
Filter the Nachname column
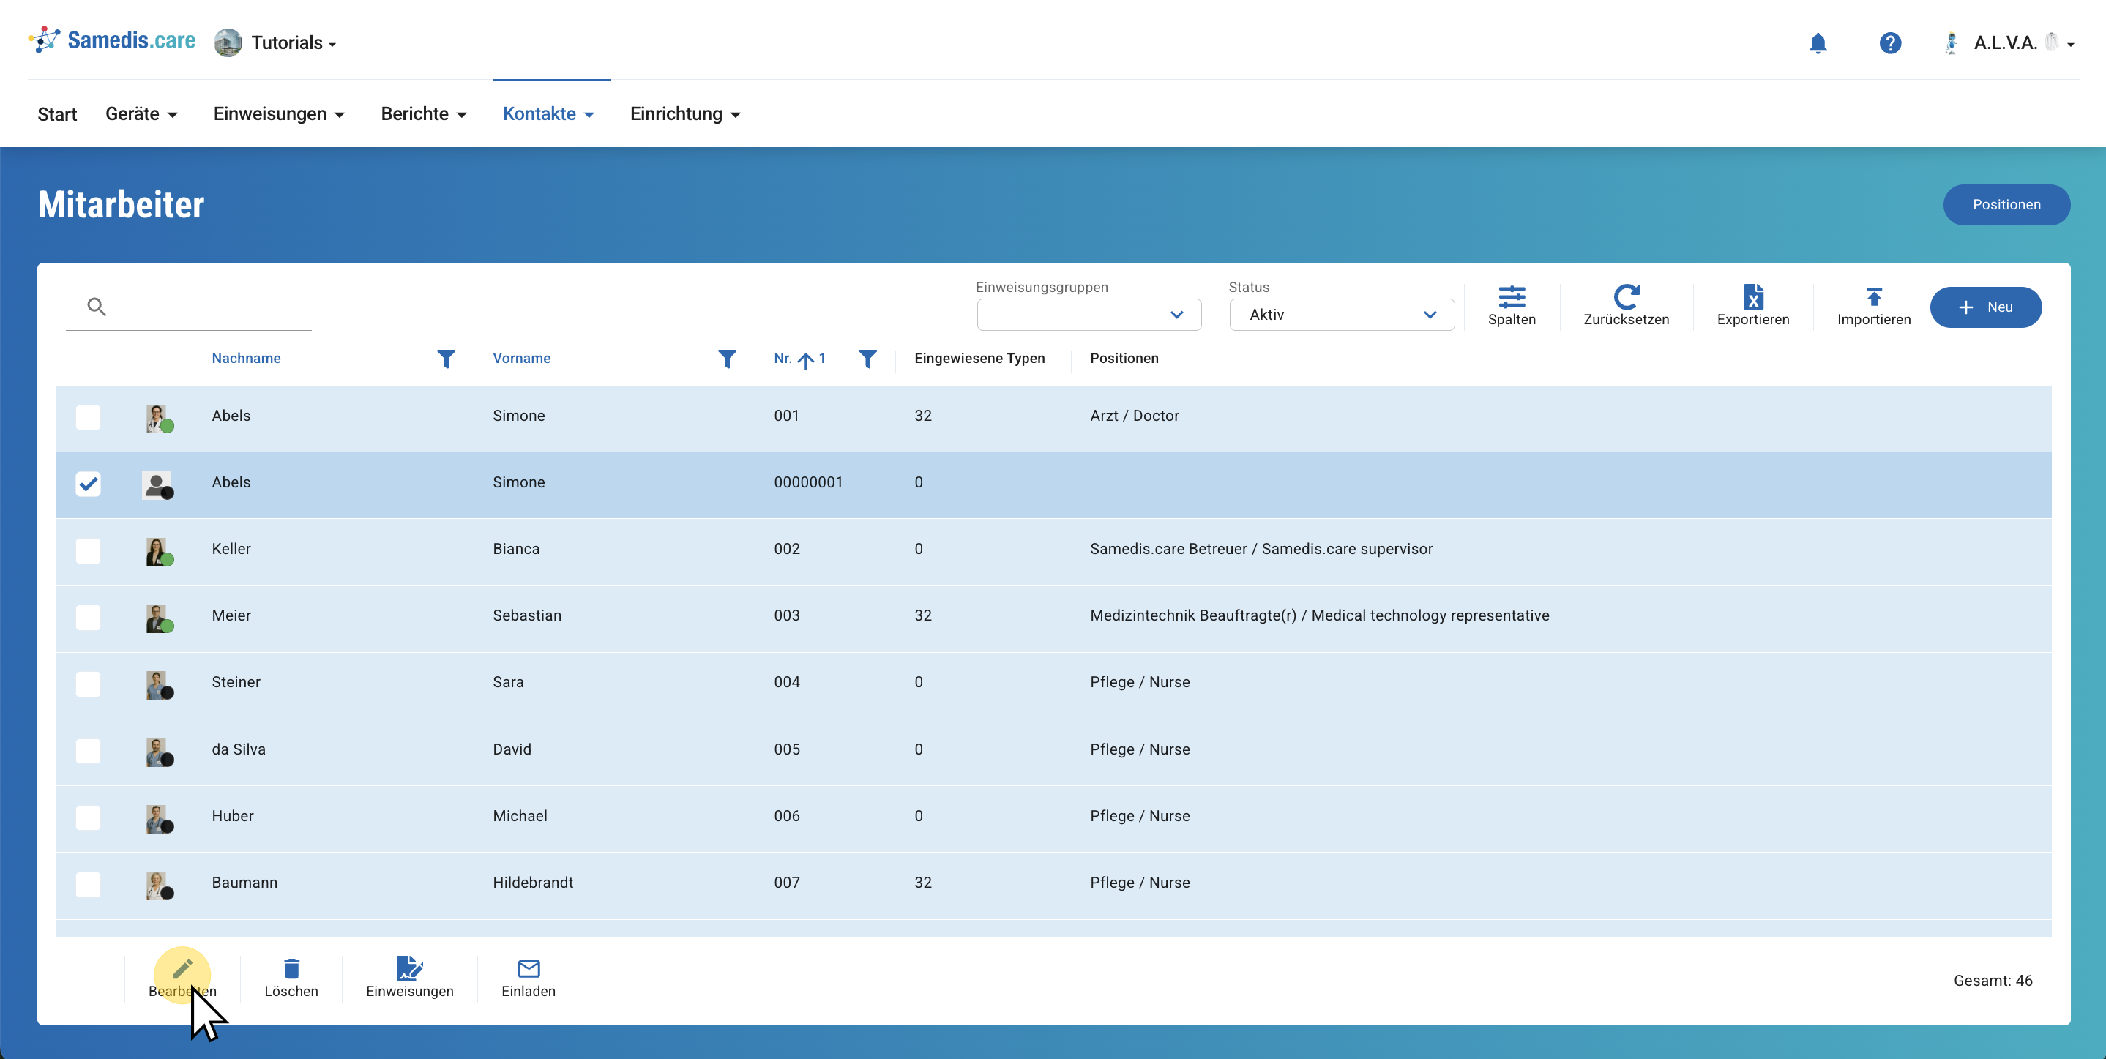click(x=446, y=359)
